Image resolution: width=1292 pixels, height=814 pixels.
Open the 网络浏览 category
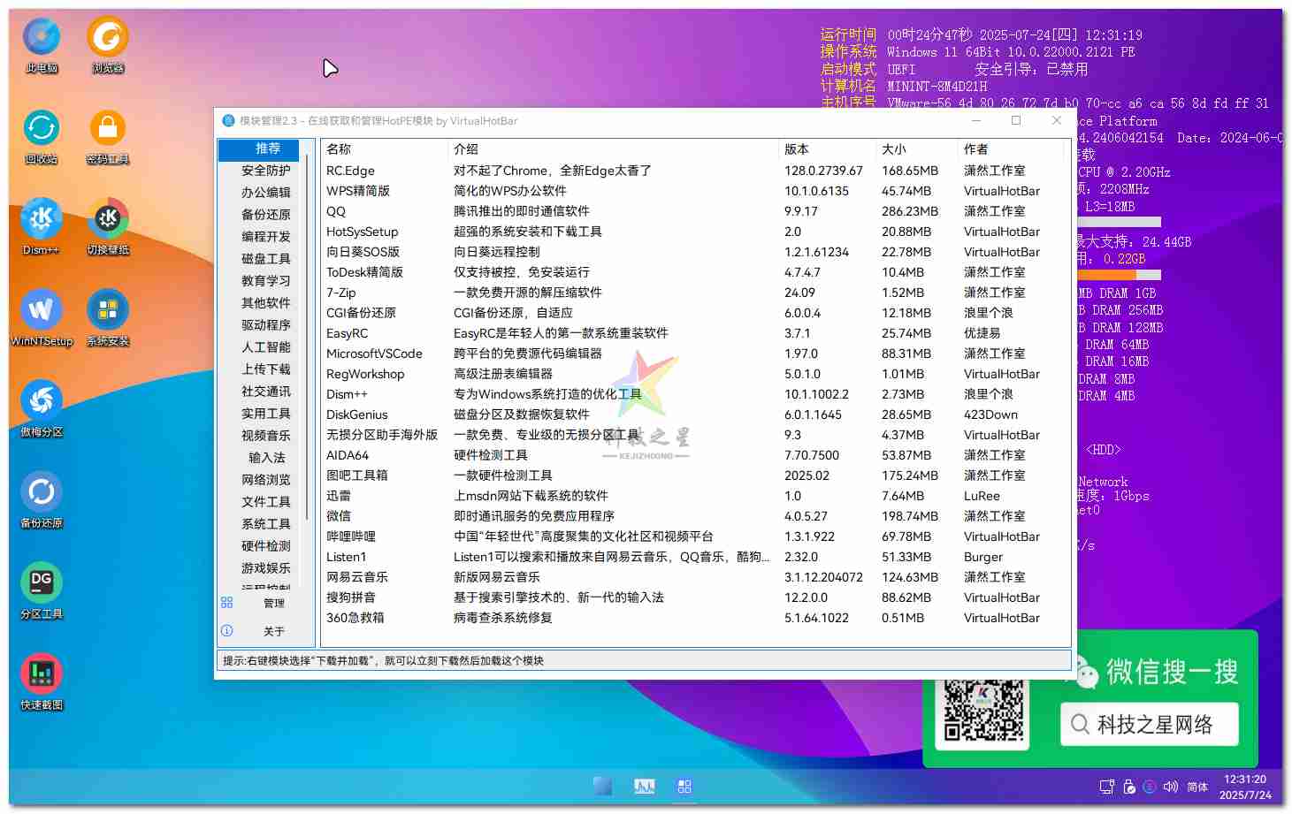pos(265,480)
